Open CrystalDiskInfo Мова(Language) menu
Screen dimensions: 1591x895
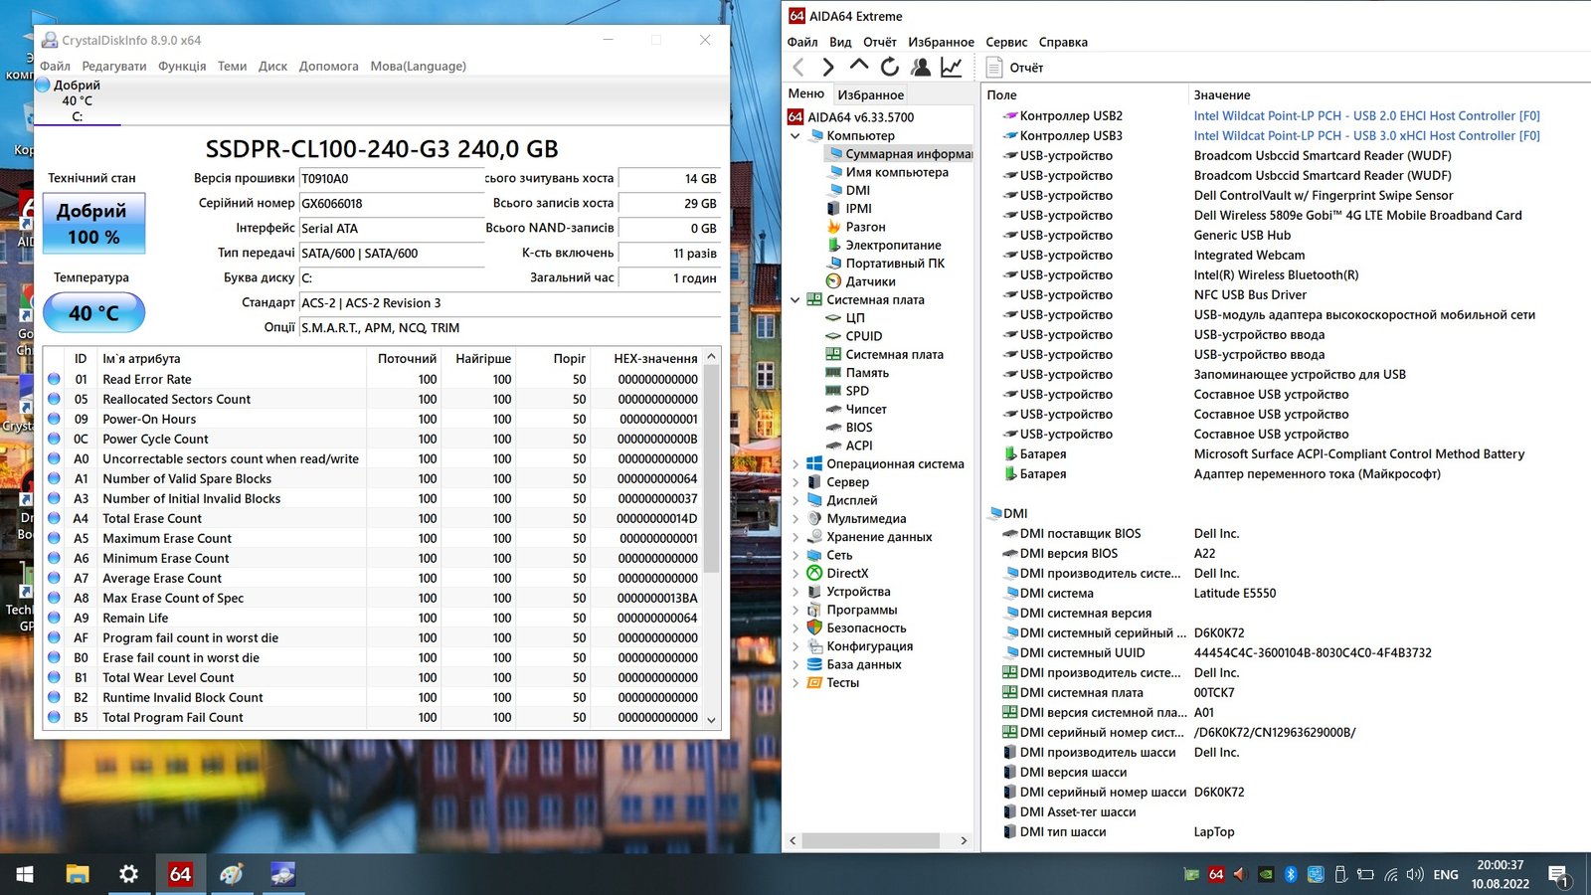pos(418,66)
